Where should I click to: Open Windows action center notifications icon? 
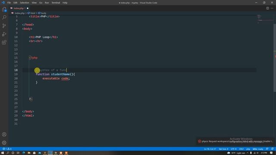tap(271, 153)
